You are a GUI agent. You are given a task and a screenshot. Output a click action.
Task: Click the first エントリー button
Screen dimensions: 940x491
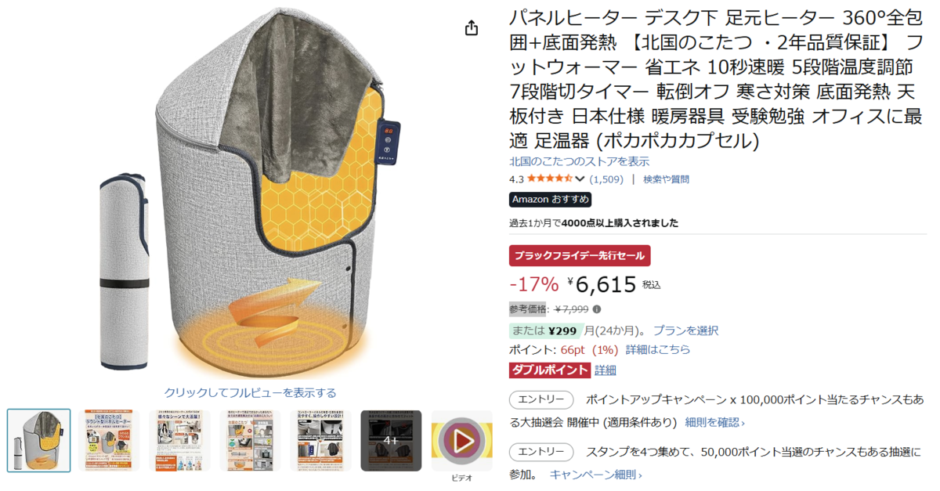pos(540,399)
